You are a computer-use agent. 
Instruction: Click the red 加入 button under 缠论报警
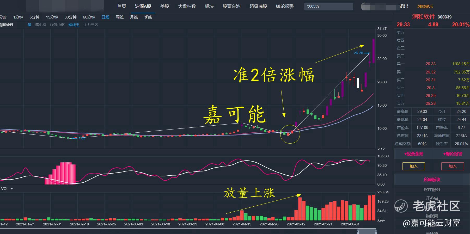[x=453, y=166]
